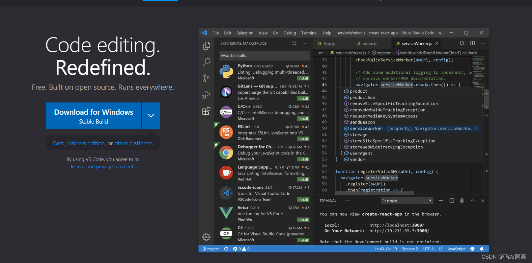Image resolution: width=532 pixels, height=263 pixels.
Task: Install the vscode-icons extension
Action: 303,200
